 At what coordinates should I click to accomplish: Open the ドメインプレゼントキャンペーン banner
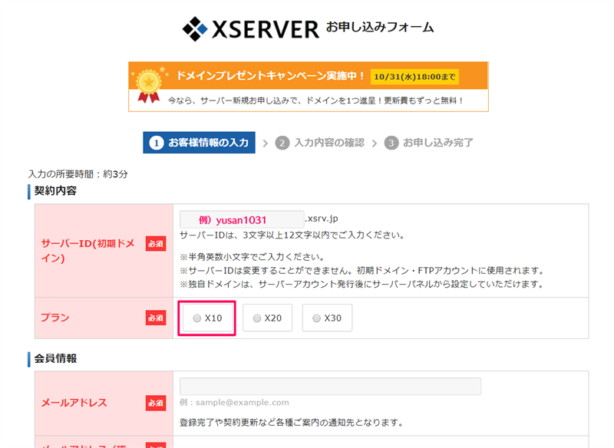pos(309,87)
